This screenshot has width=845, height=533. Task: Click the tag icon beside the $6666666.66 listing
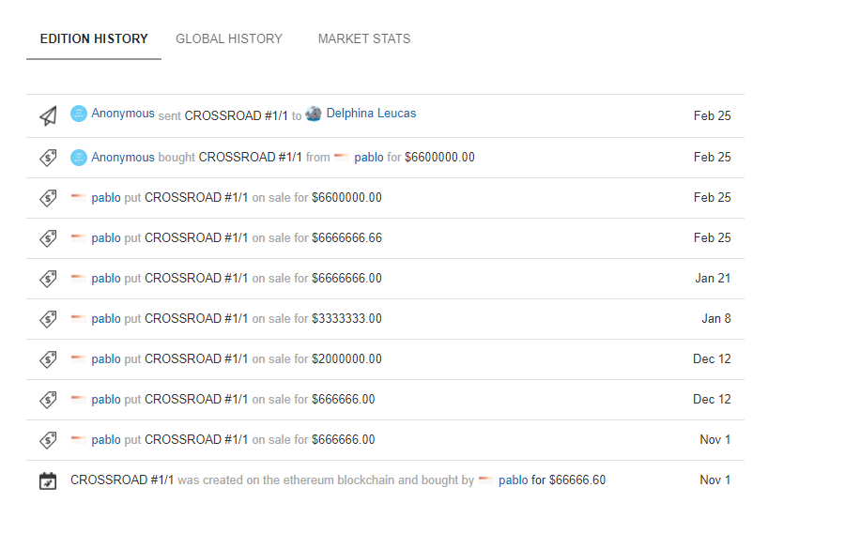[x=48, y=238]
